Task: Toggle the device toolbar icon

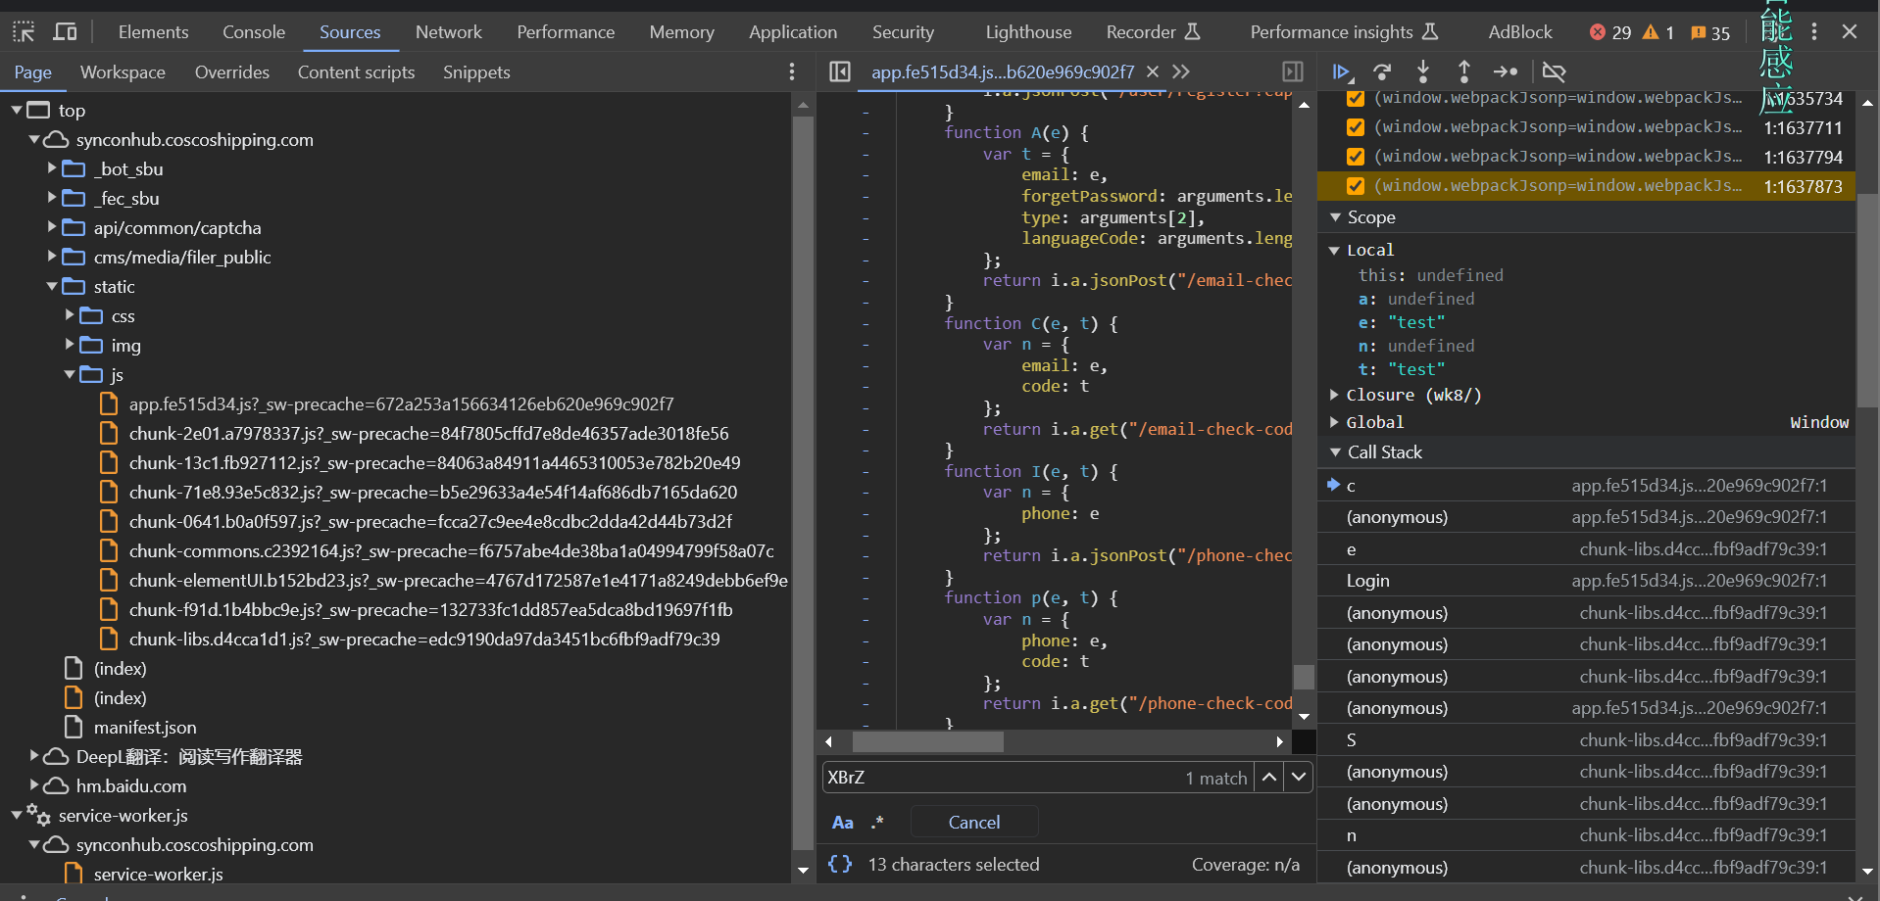Action: tap(65, 32)
